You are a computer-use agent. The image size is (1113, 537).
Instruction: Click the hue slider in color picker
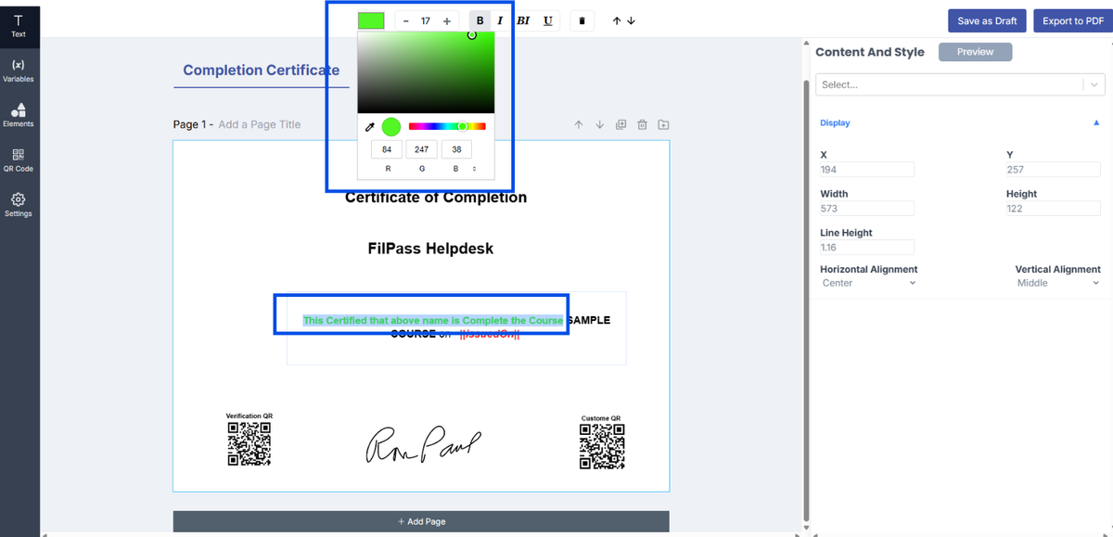[x=447, y=126]
